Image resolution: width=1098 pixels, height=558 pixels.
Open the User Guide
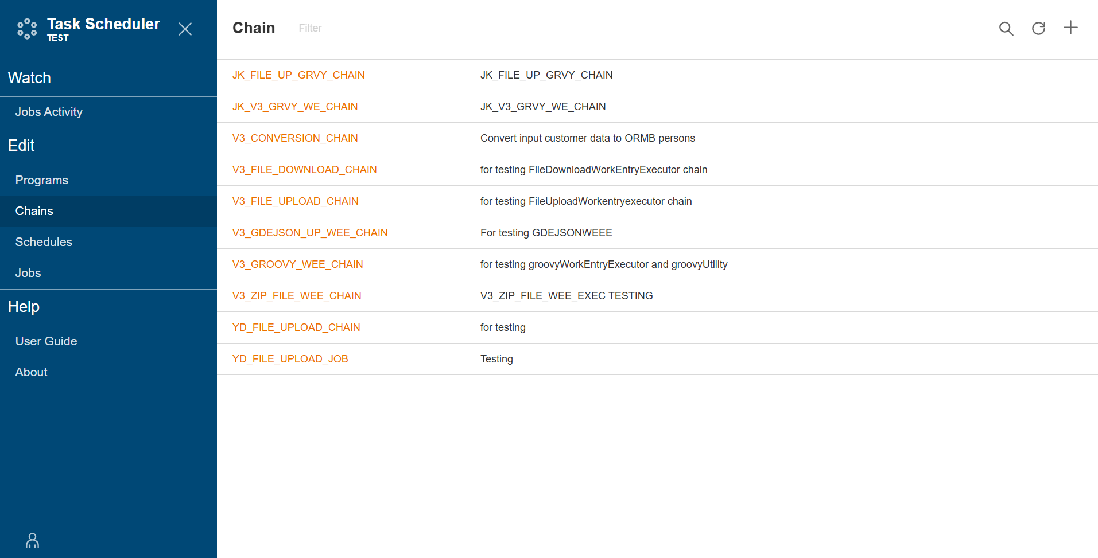(46, 341)
